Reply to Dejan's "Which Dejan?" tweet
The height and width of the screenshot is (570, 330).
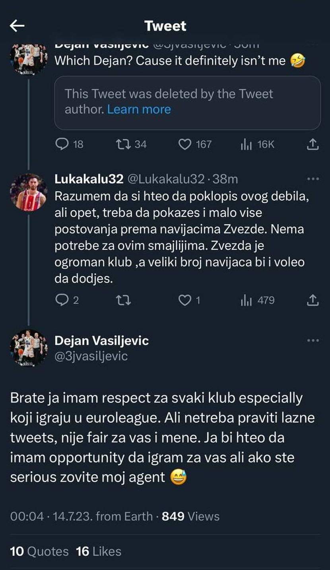[x=62, y=144]
